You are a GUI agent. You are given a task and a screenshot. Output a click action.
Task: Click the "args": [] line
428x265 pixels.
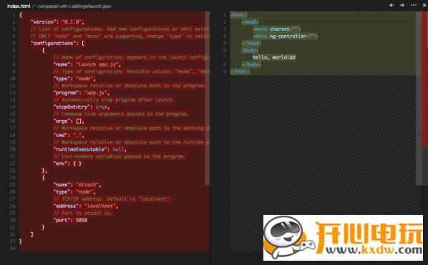point(69,121)
